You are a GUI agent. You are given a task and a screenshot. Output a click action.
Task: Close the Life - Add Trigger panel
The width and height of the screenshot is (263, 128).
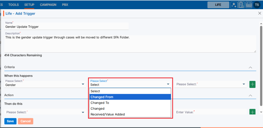pos(260,13)
